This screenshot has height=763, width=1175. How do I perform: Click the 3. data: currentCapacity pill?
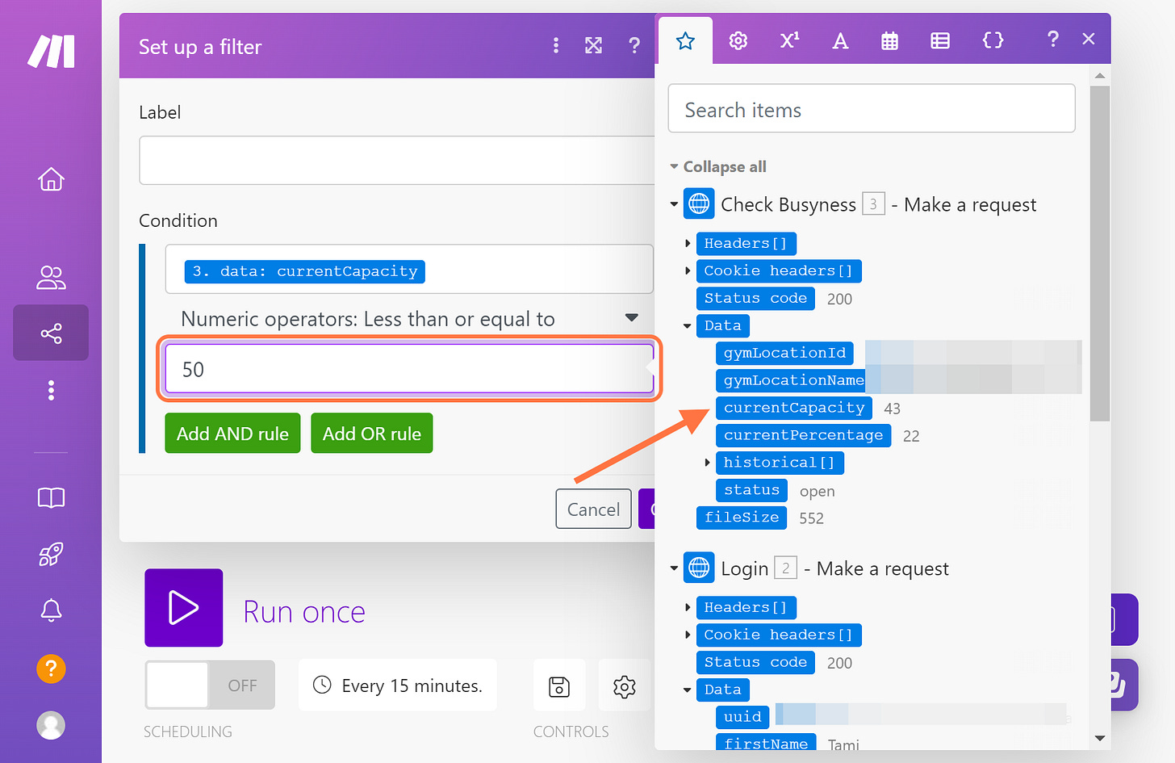point(305,271)
